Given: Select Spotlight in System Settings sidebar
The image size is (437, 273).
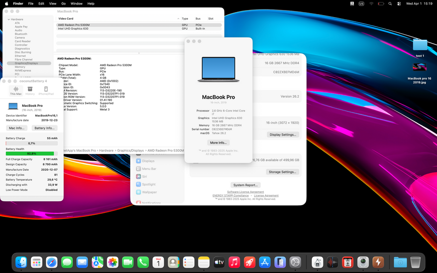Looking at the screenshot, I should pyautogui.click(x=146, y=184).
